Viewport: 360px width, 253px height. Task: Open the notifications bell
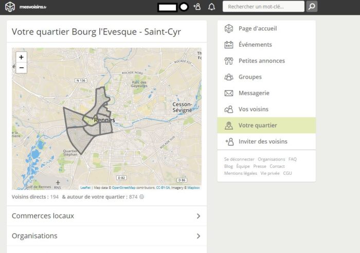click(x=211, y=7)
